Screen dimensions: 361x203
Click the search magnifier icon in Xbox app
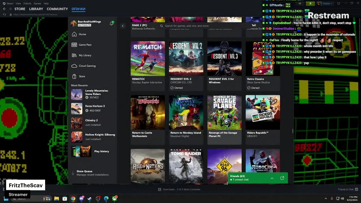click(162, 26)
